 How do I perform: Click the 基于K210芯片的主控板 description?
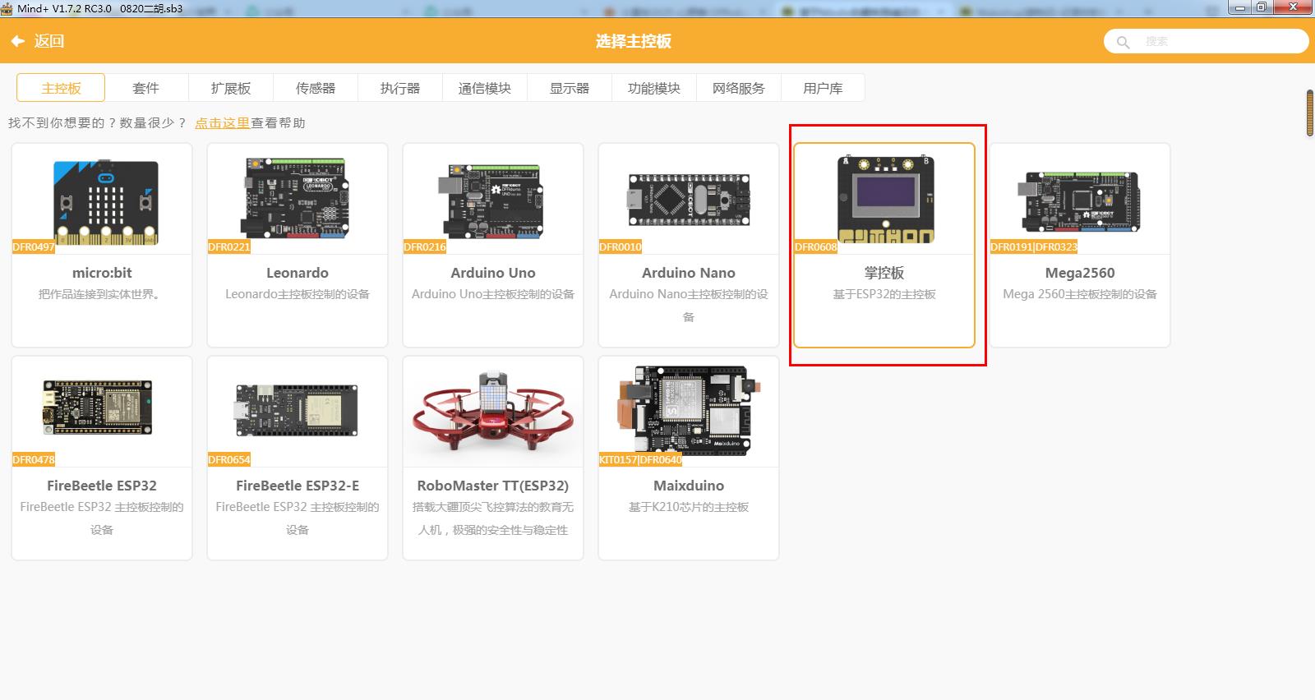689,507
